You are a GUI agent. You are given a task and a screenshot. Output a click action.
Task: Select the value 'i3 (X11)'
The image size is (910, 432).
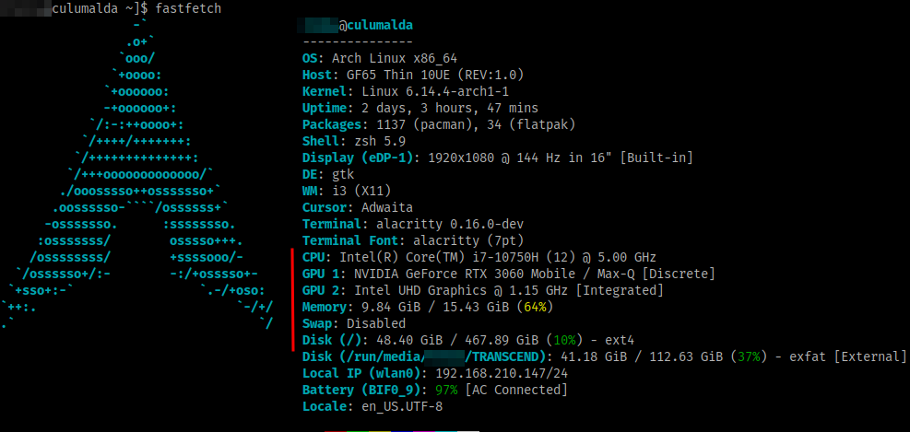pos(361,191)
